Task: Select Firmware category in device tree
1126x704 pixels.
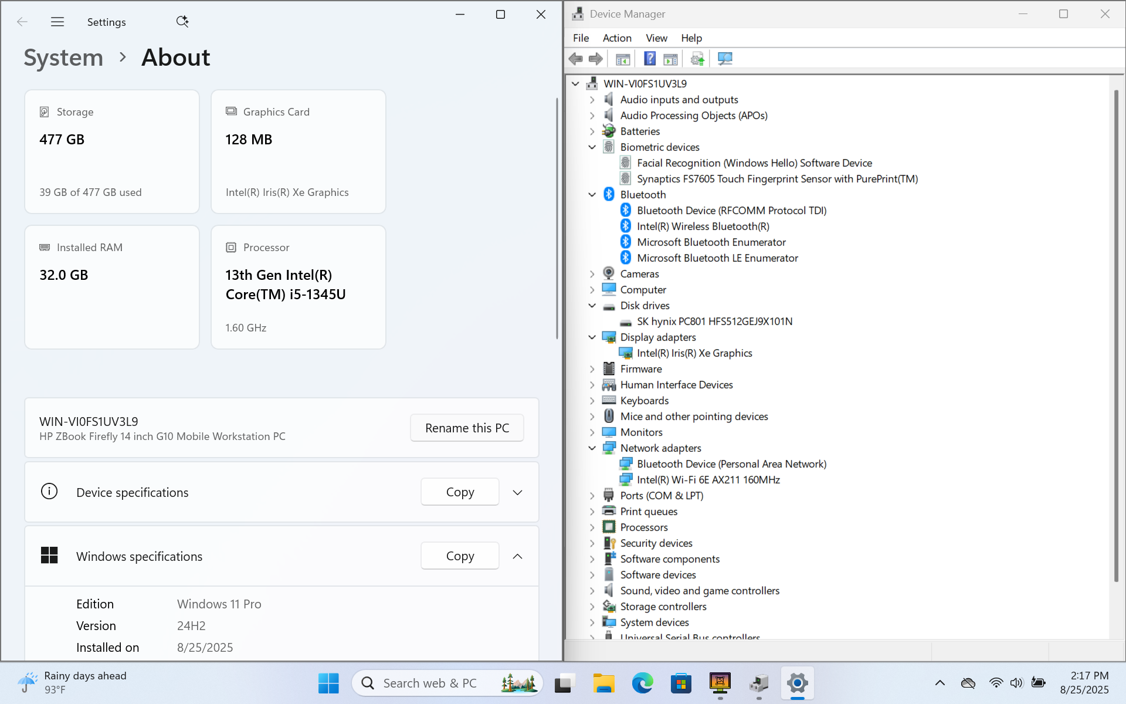Action: coord(641,369)
